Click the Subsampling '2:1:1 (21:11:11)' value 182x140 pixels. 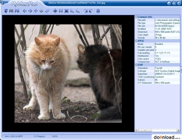[x=163, y=53]
